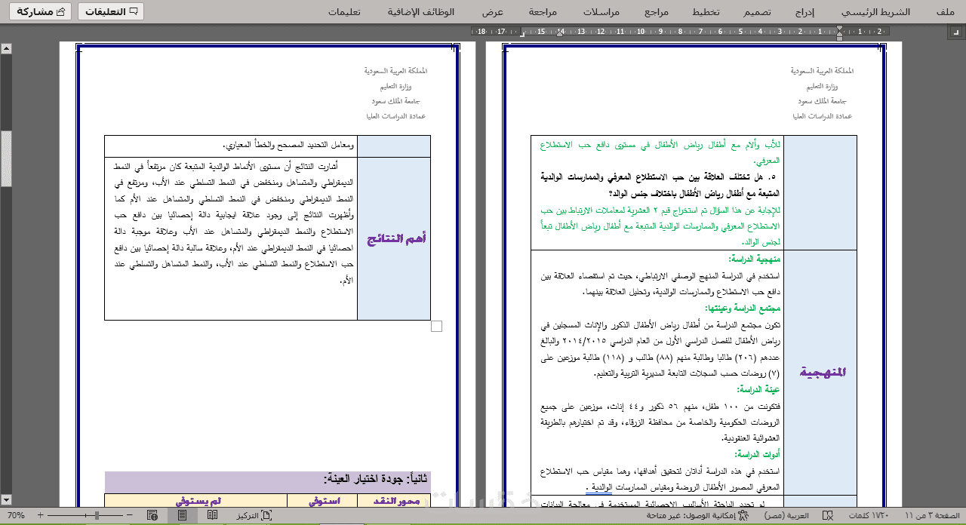The image size is (966, 525).
Task: Switch to Read Mode view icon
Action: point(213,515)
